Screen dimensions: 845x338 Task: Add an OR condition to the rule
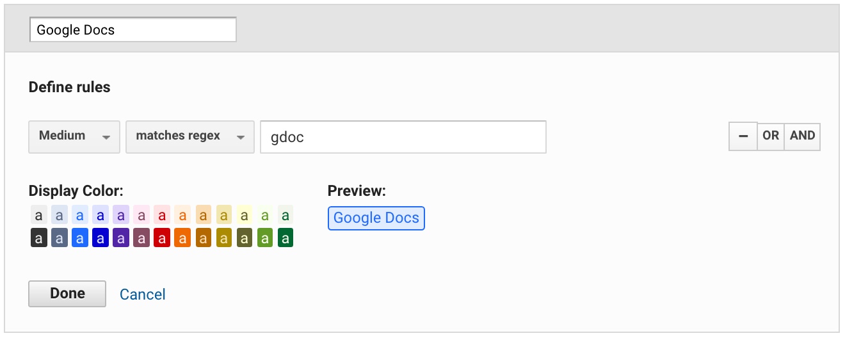[x=771, y=136]
